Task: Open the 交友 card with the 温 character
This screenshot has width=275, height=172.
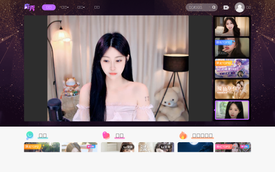Action: [x=156, y=147]
